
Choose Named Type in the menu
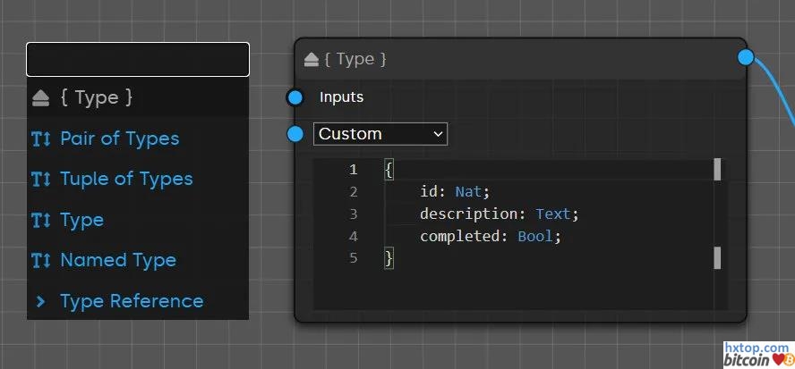click(117, 260)
